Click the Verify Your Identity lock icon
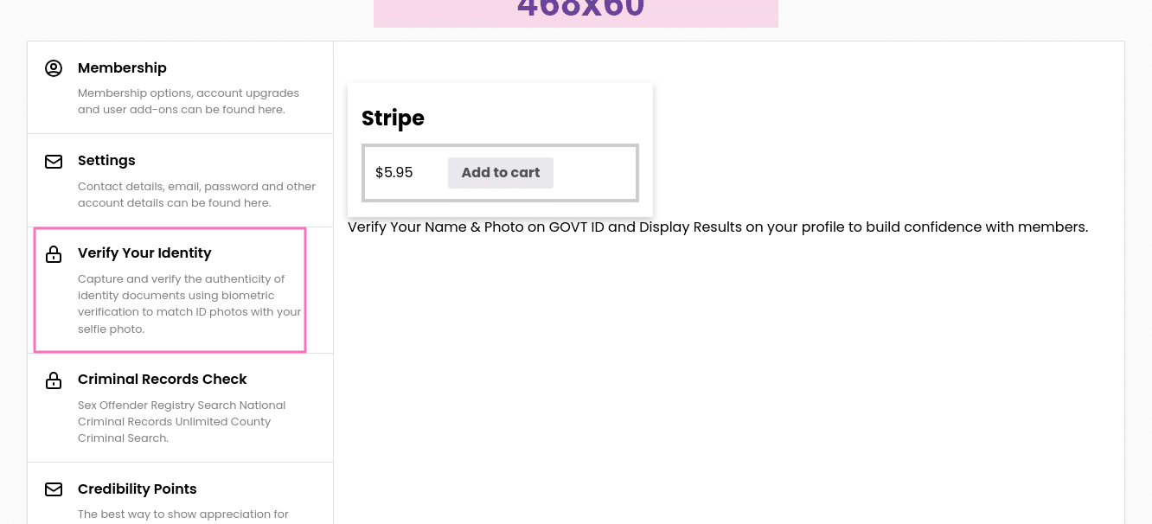Viewport: 1152px width, 524px height. point(54,254)
